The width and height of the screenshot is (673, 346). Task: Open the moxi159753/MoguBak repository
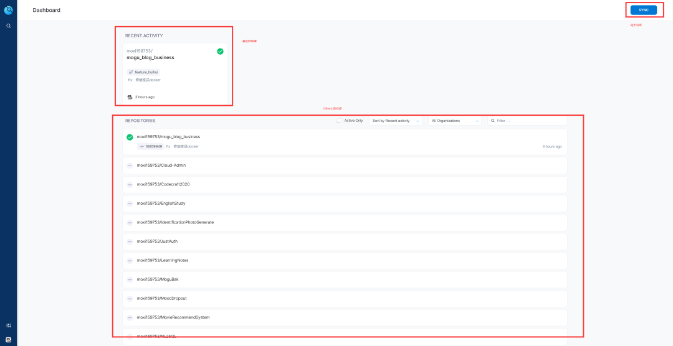pos(345,279)
